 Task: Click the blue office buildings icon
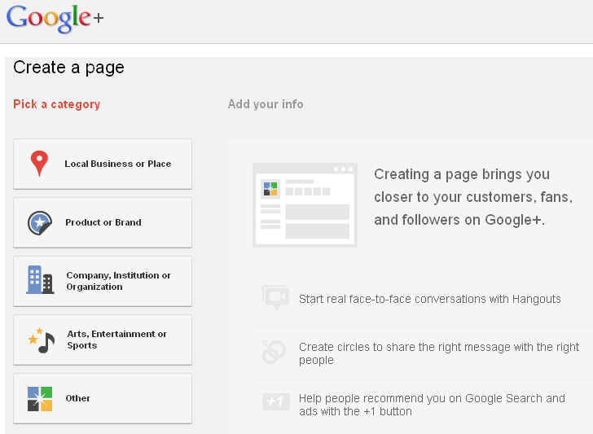pos(40,280)
